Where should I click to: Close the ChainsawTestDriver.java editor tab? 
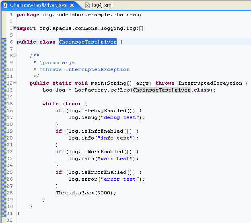(x=72, y=5)
